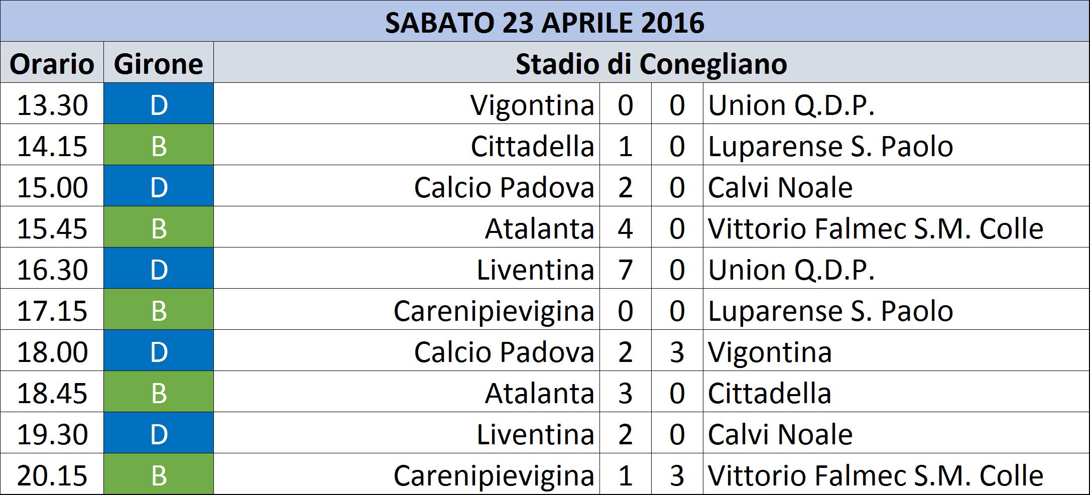Viewport: 1090px width, 495px height.
Task: Click the blue D cell at 13.30
Action: [x=159, y=104]
